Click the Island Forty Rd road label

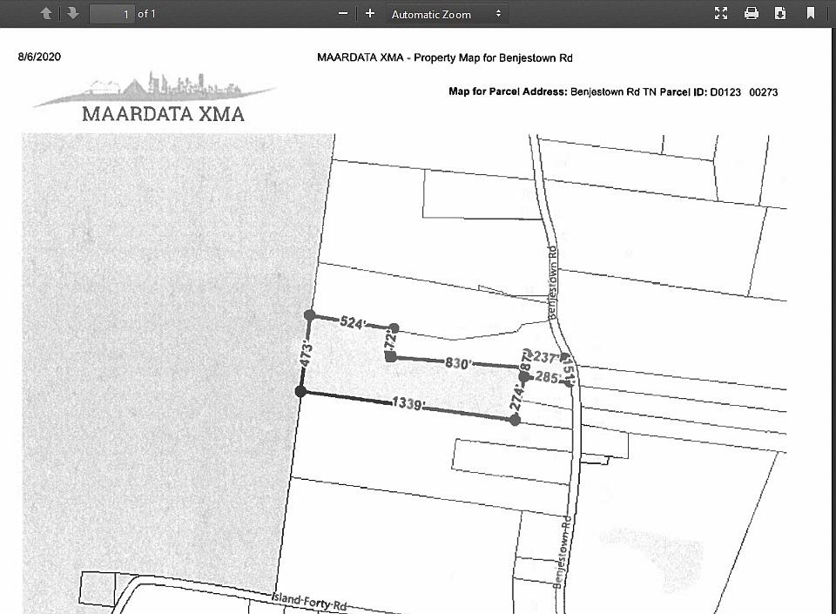coord(307,600)
